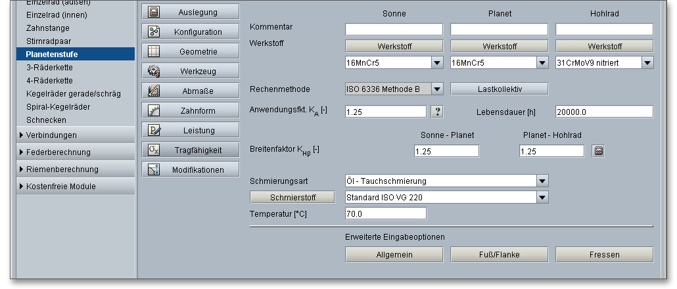Click the Temperatur input field

[x=386, y=213]
